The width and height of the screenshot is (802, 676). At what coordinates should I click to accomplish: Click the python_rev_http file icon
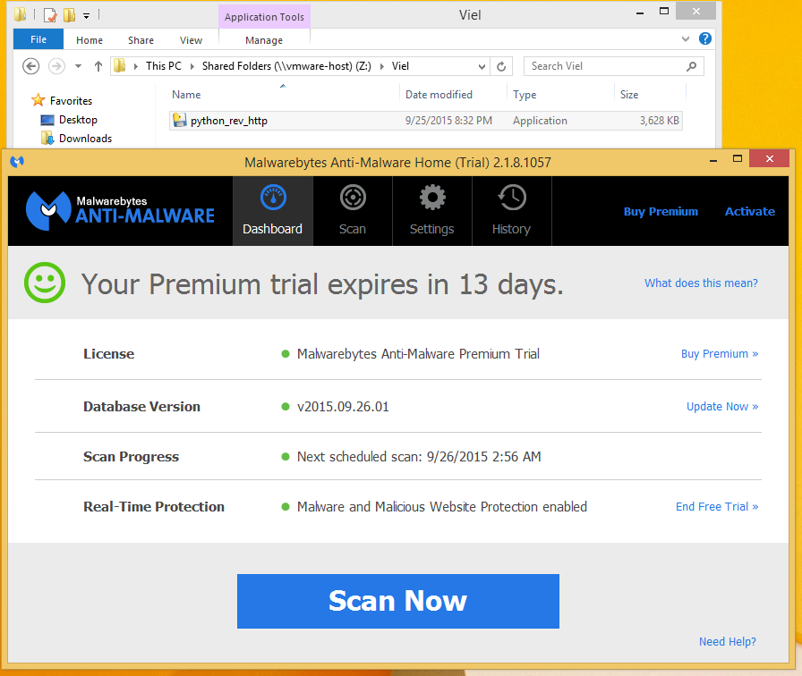point(180,120)
